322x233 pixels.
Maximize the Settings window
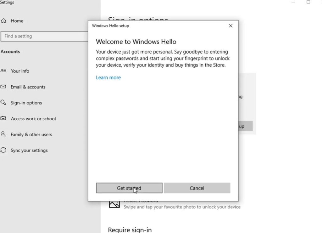(308, 2)
